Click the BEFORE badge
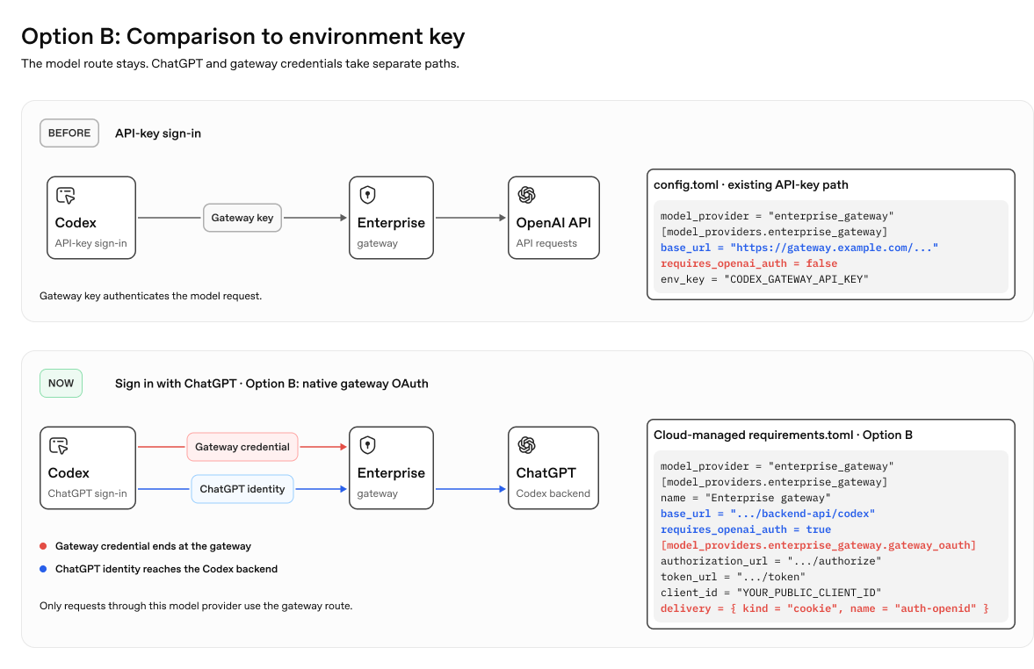The image size is (1034, 669). 69,133
